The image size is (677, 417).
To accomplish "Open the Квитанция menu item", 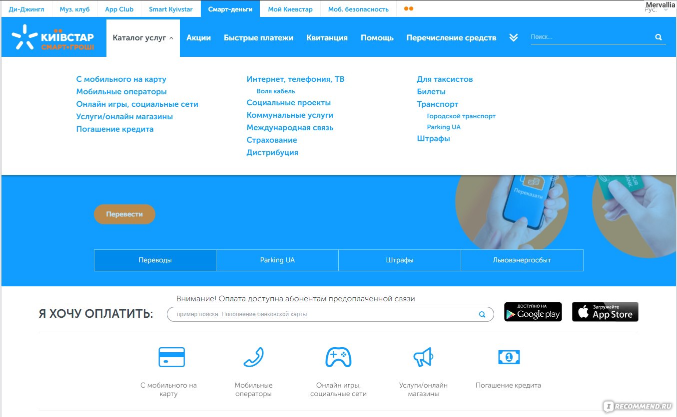I will pos(327,37).
